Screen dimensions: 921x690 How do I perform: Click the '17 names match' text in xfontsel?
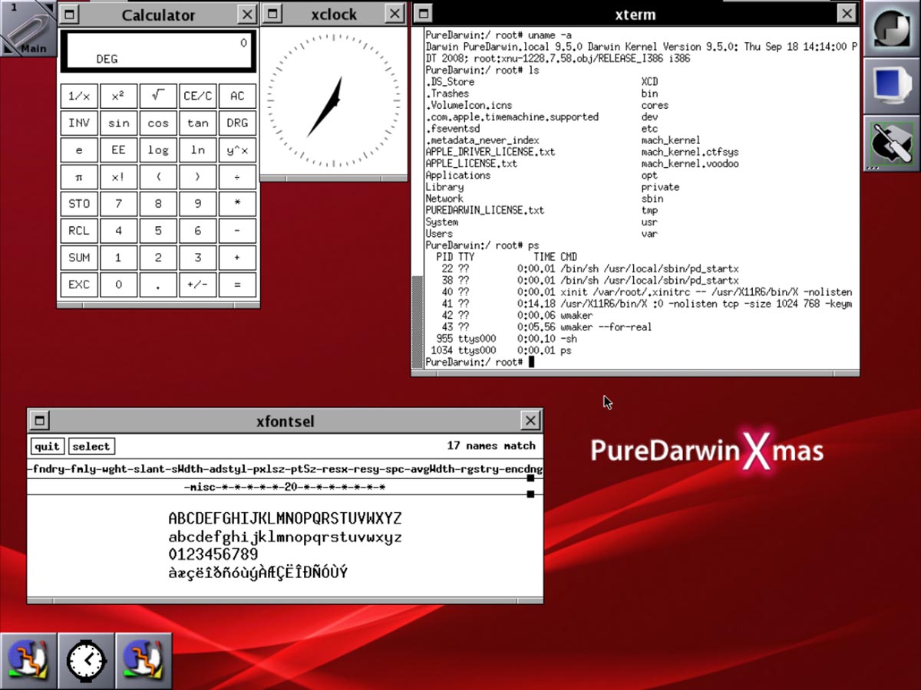tap(491, 445)
